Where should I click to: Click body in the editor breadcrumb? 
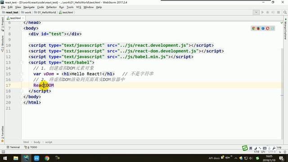pos(37,142)
